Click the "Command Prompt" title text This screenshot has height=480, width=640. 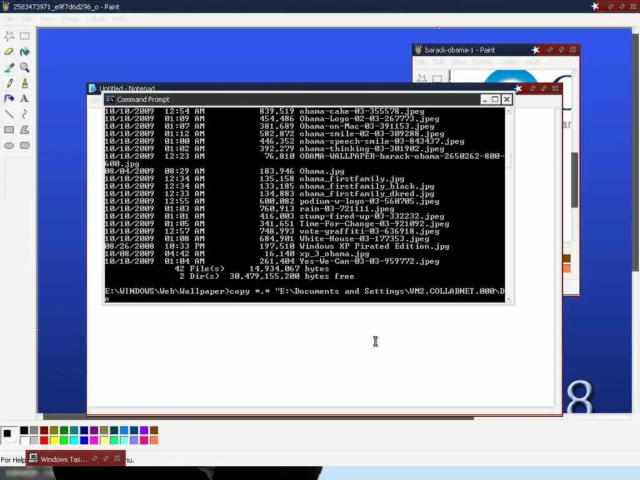(x=143, y=99)
